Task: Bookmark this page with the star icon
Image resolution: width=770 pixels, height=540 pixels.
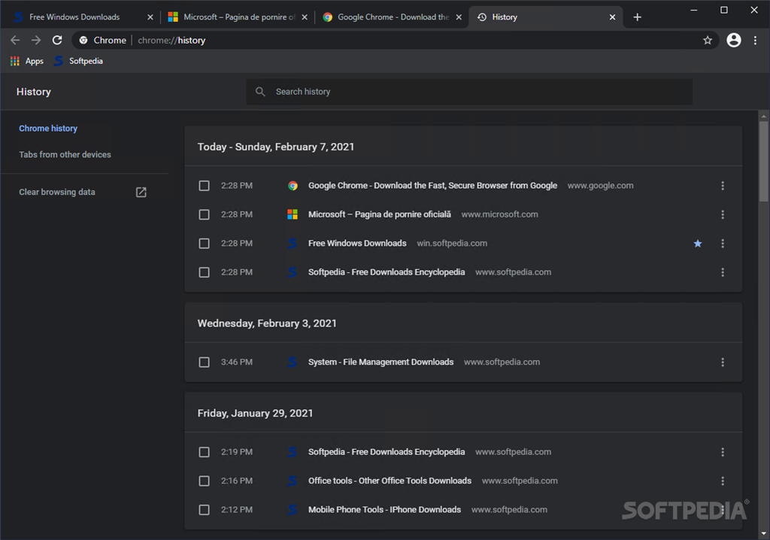Action: tap(707, 41)
